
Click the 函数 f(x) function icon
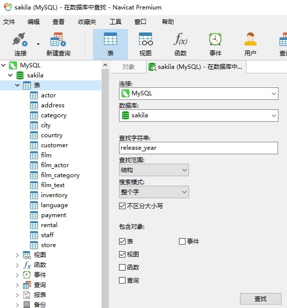(180, 39)
